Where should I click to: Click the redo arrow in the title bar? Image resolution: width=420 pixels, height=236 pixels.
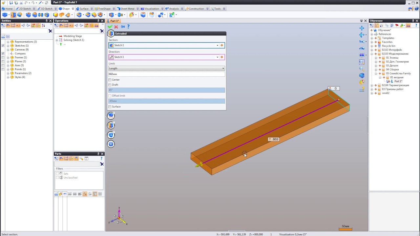pyautogui.click(x=34, y=3)
